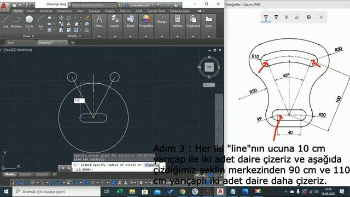
Task: Select the calligraphy pen in Photos window
Action: click(x=287, y=17)
